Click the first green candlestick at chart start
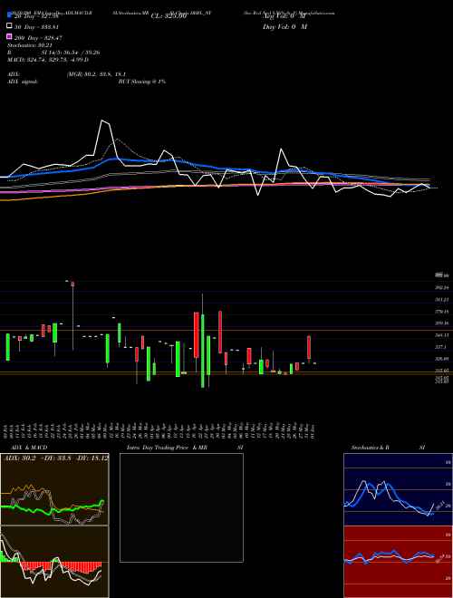The height and width of the screenshot is (598, 453). (x=7, y=347)
